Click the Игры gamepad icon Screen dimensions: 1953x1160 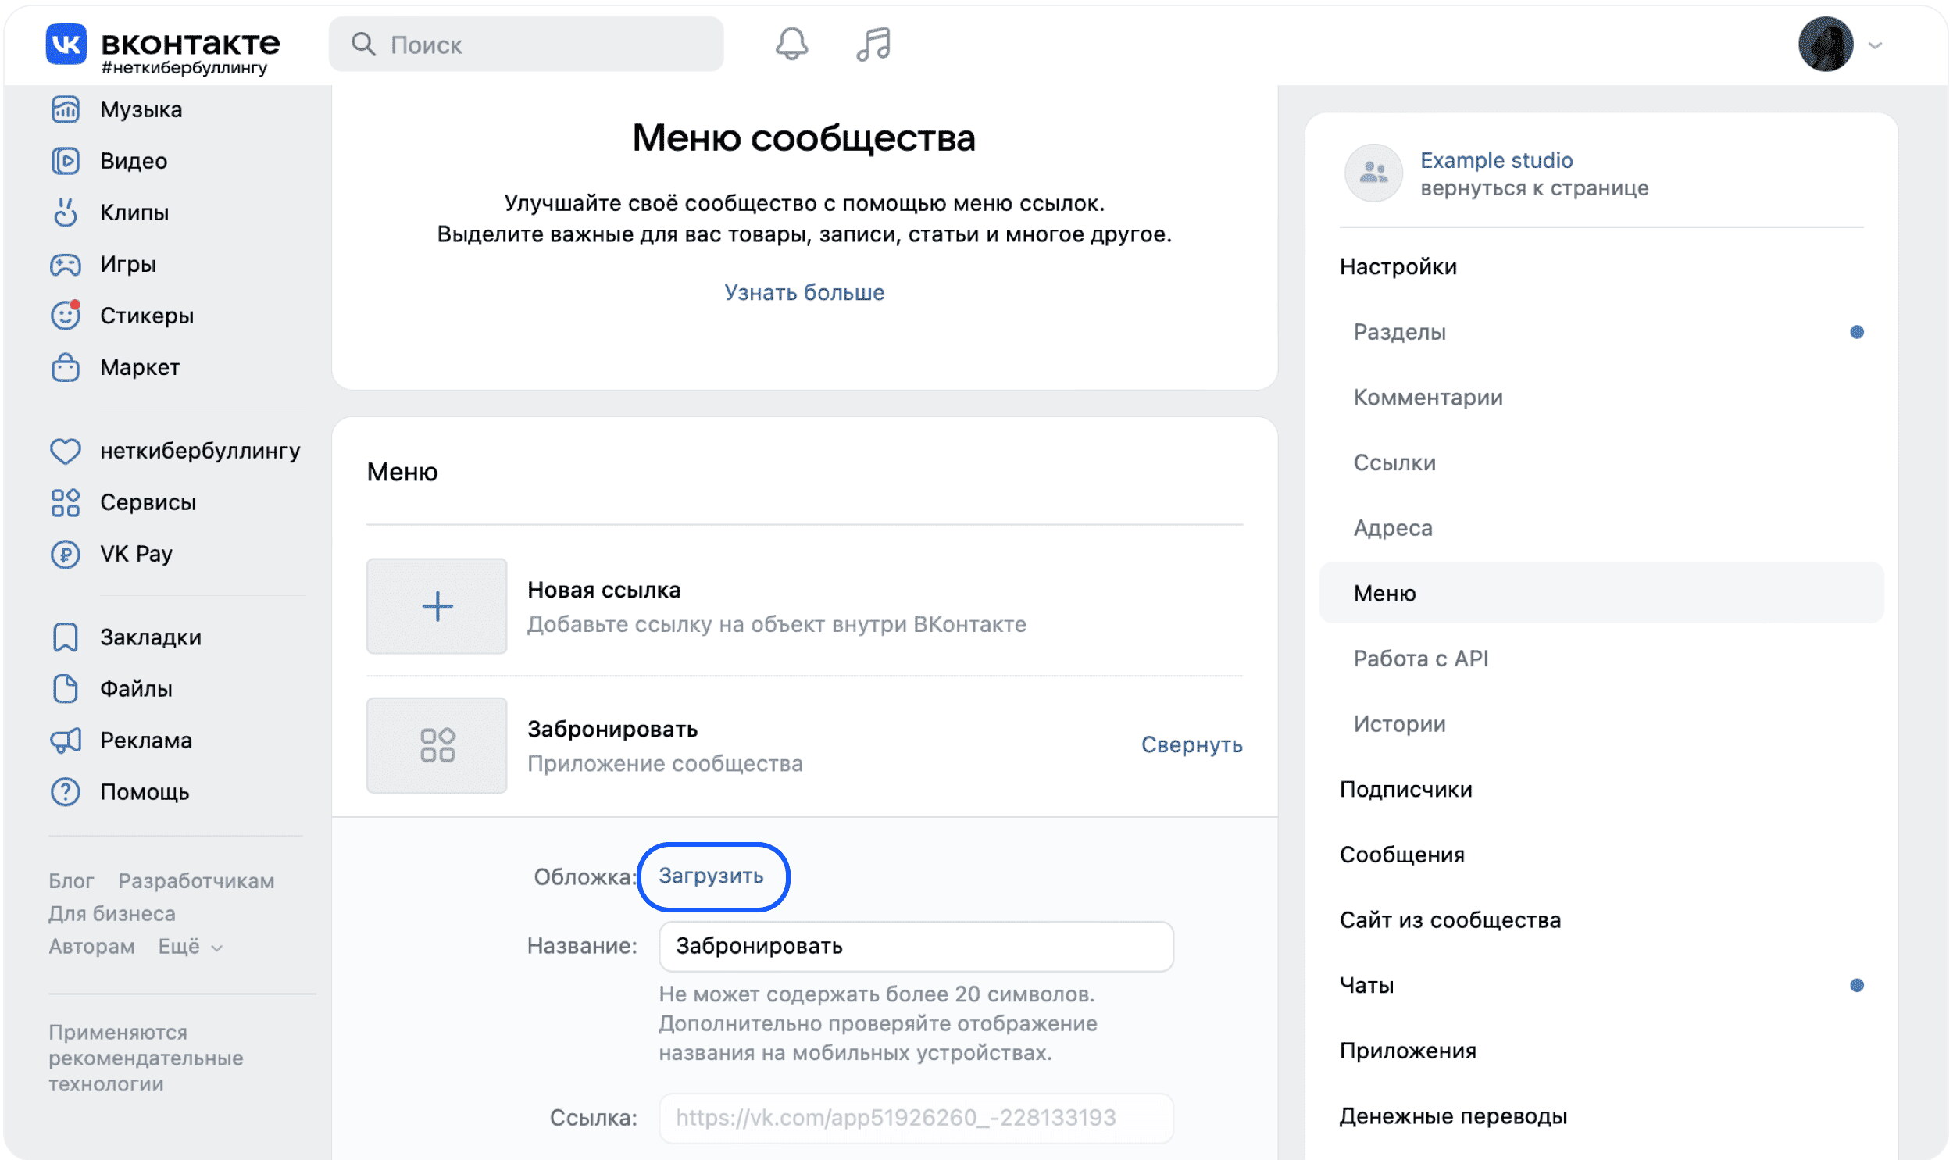(66, 264)
